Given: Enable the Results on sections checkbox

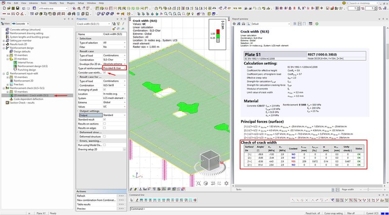Looking at the screenshot, I should click(105, 123).
